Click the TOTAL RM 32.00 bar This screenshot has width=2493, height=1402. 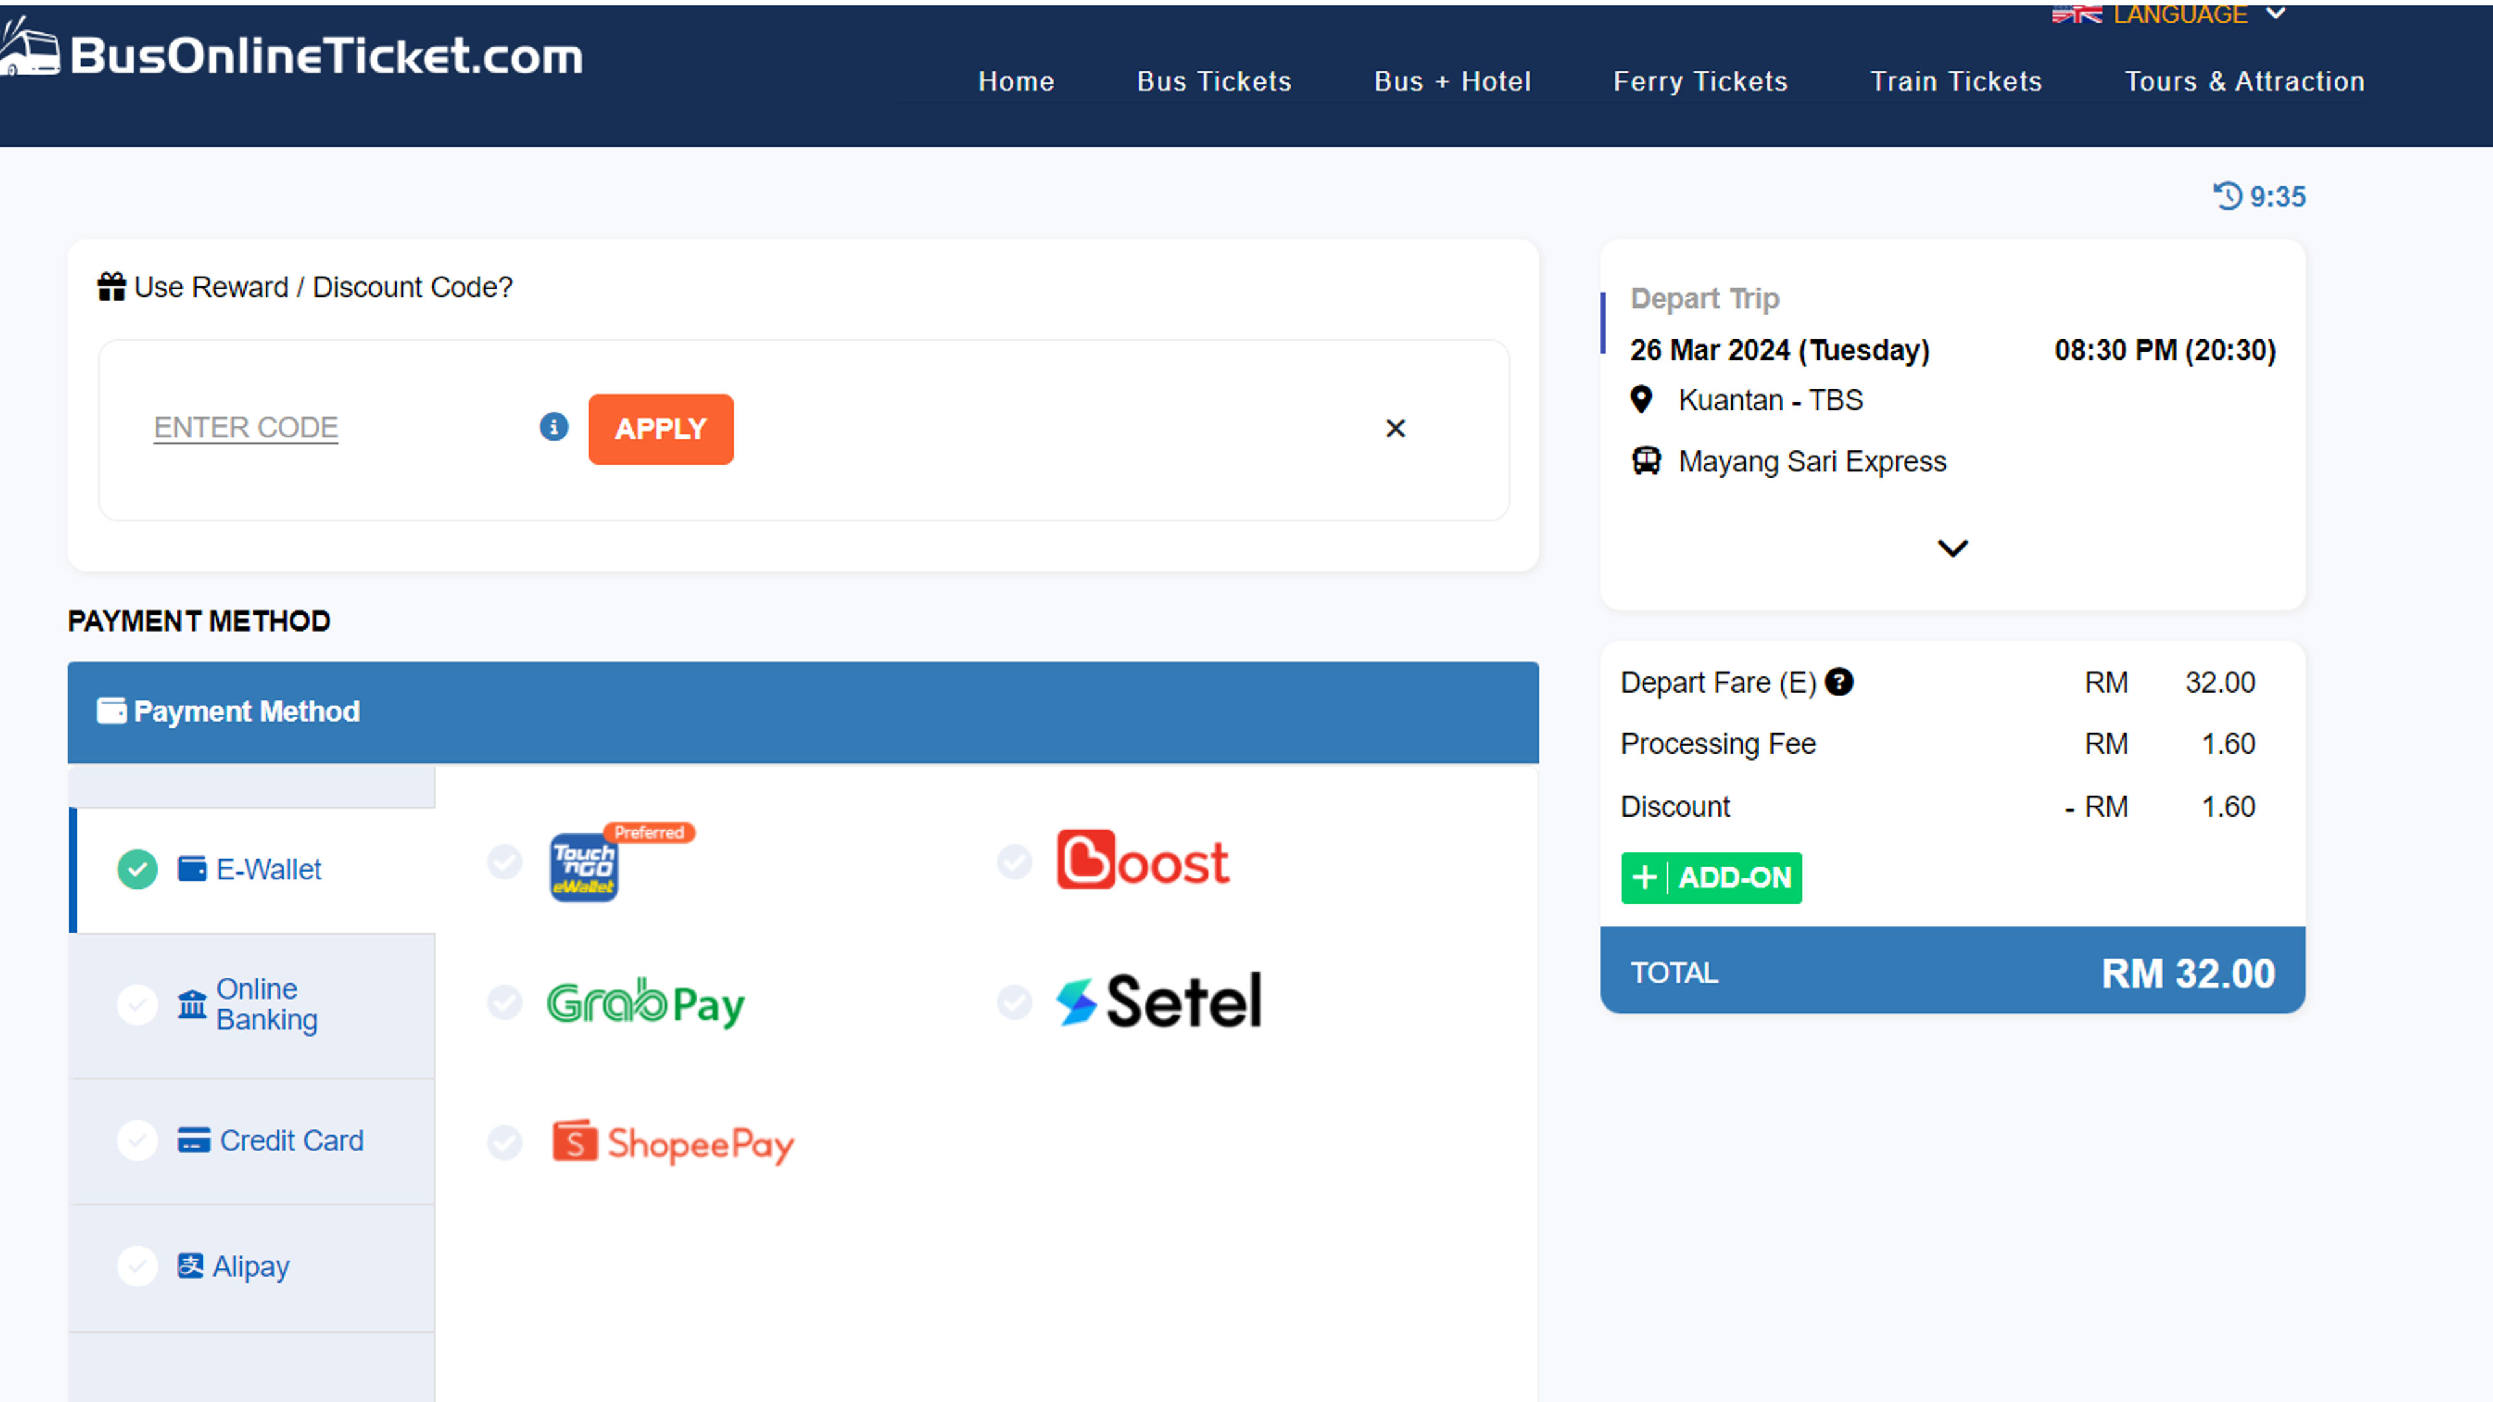1952,970
